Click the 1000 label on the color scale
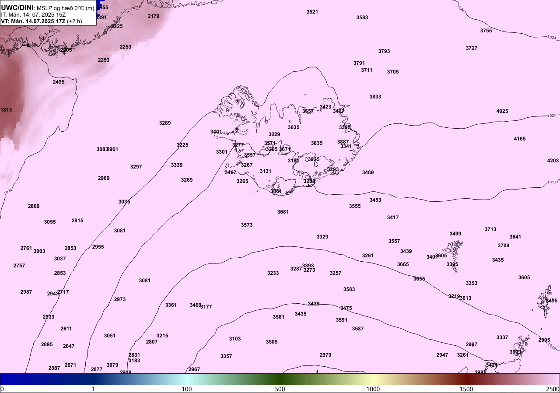This screenshot has width=560, height=393. pos(373,389)
